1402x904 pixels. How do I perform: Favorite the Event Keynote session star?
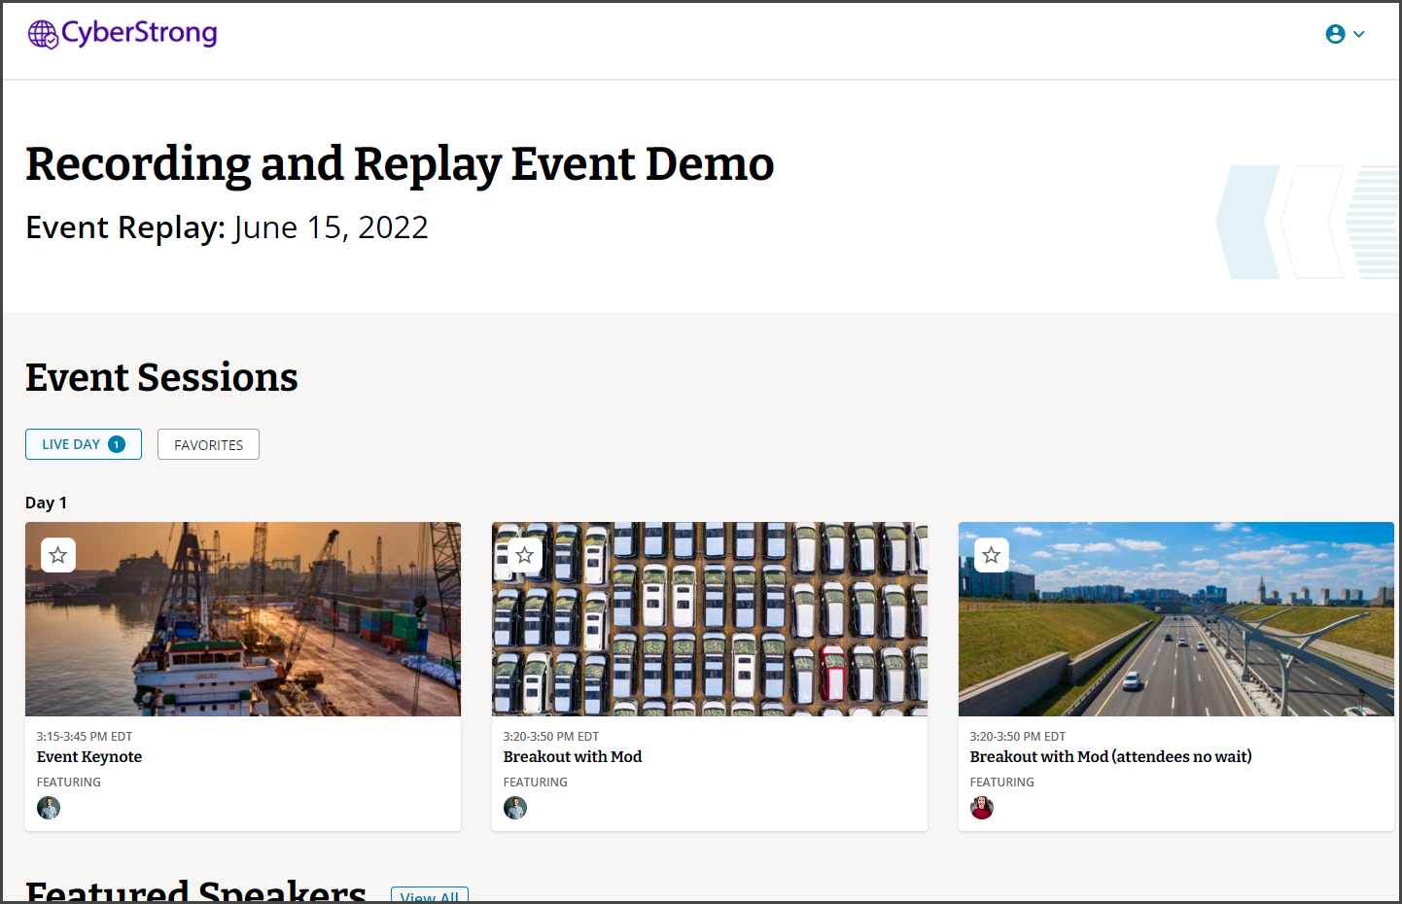(x=58, y=555)
